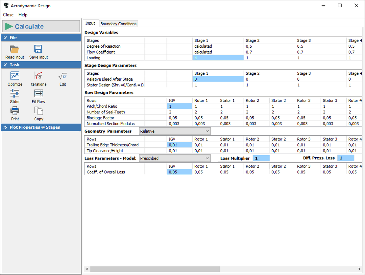Image resolution: width=365 pixels, height=275 pixels.
Task: Select Stage 2 Stator Design cell
Action: tap(269, 85)
